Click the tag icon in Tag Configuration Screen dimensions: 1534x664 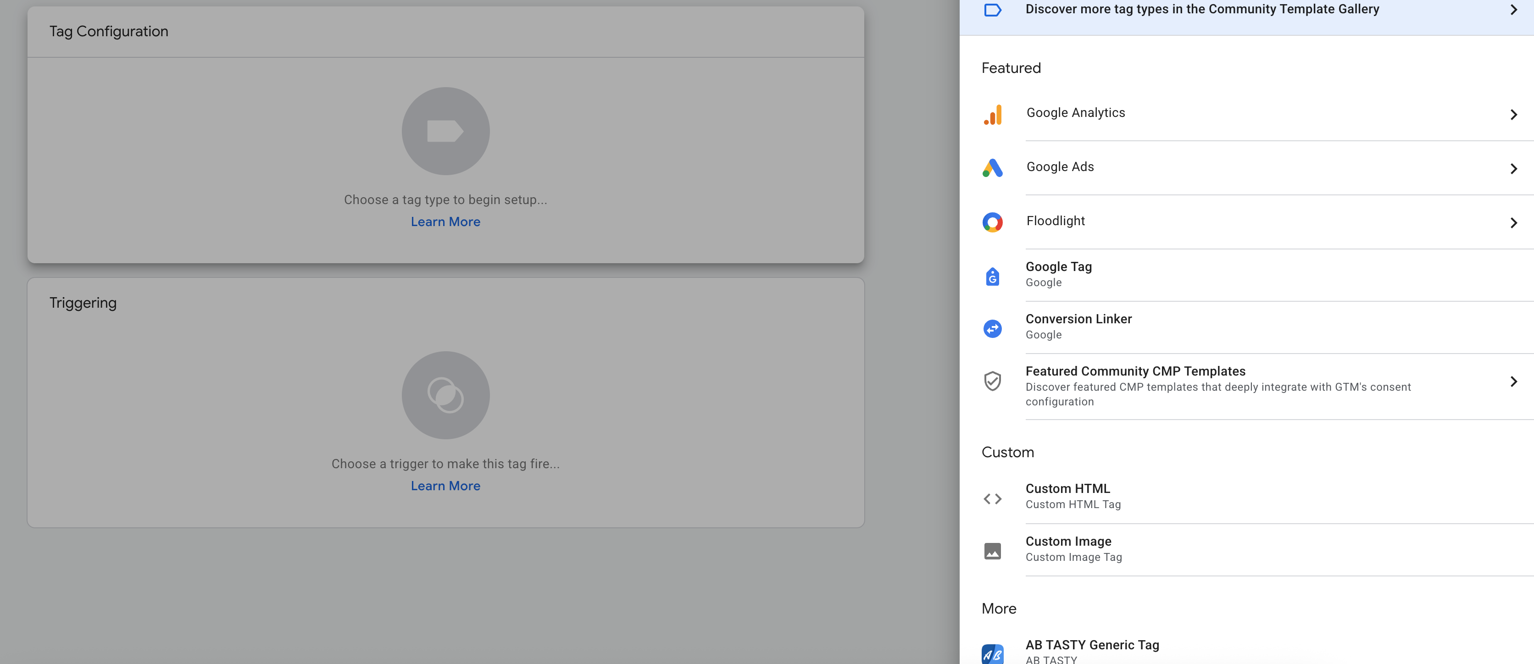coord(445,131)
